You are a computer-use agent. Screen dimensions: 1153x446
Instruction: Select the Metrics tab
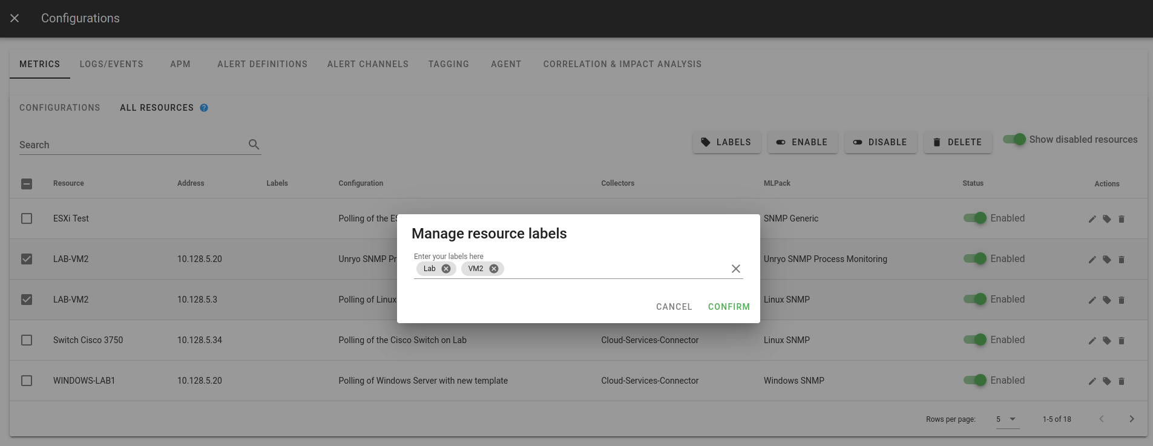(x=40, y=64)
